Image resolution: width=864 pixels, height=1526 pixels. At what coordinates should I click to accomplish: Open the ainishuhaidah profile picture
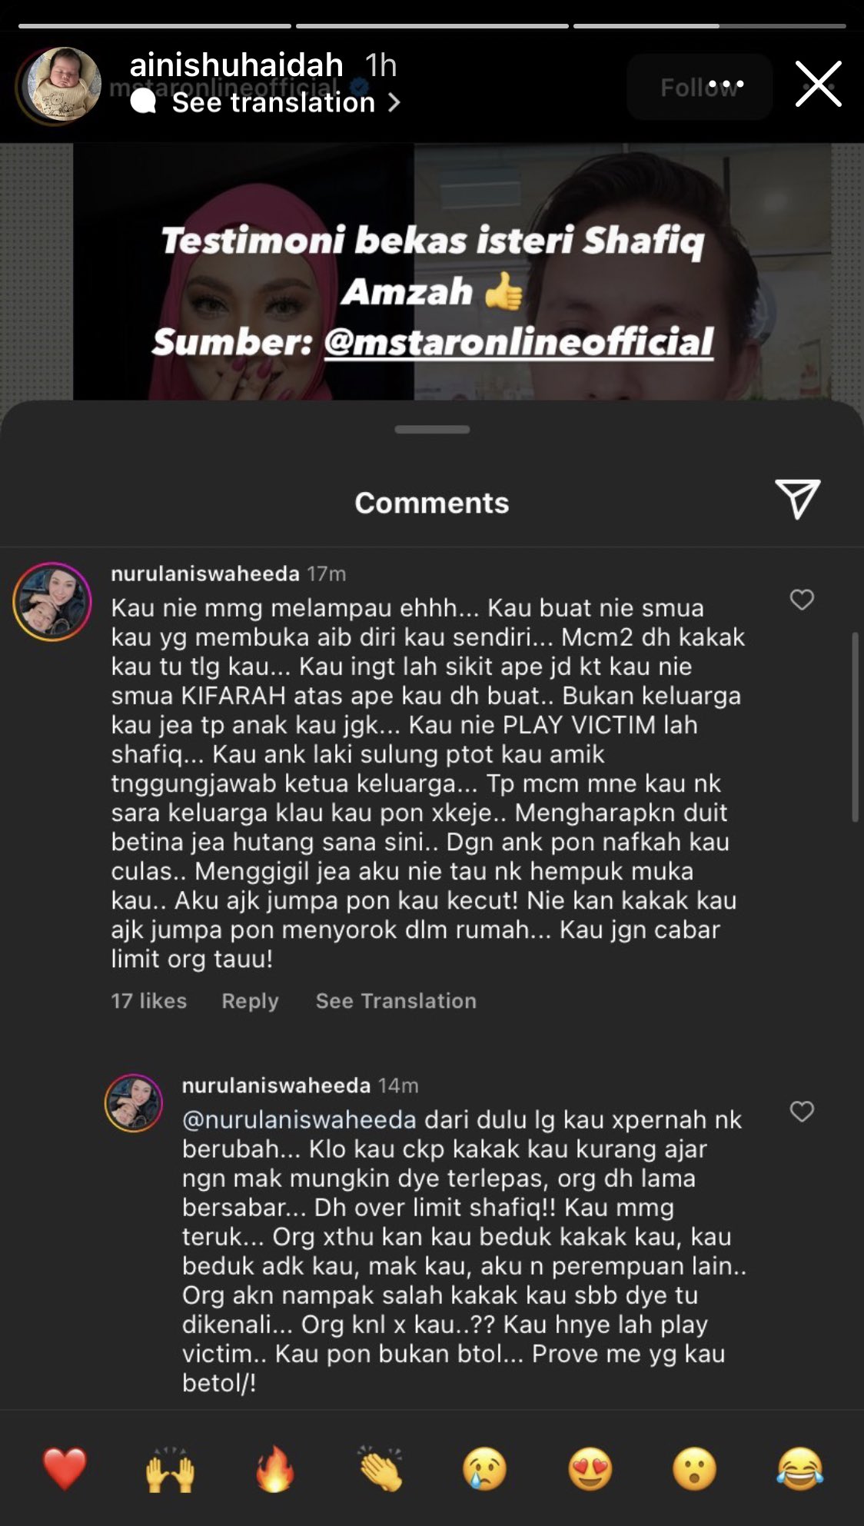point(60,85)
